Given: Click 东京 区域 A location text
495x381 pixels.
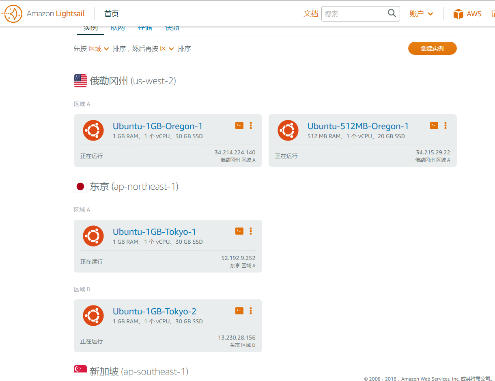Looking at the screenshot, I should [243, 266].
